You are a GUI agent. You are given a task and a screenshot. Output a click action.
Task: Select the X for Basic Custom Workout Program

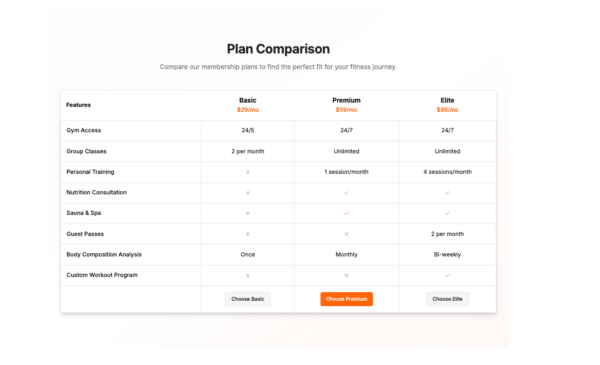(248, 275)
